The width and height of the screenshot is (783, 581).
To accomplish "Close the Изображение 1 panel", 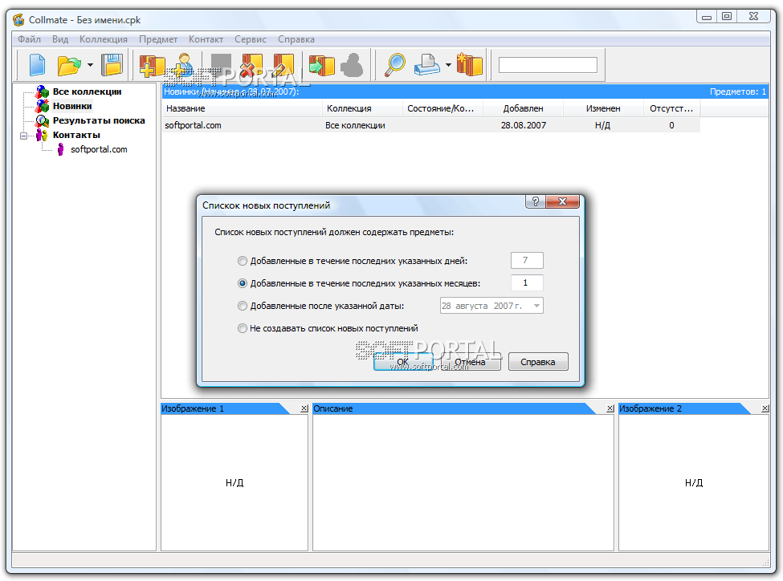I will pyautogui.click(x=304, y=408).
